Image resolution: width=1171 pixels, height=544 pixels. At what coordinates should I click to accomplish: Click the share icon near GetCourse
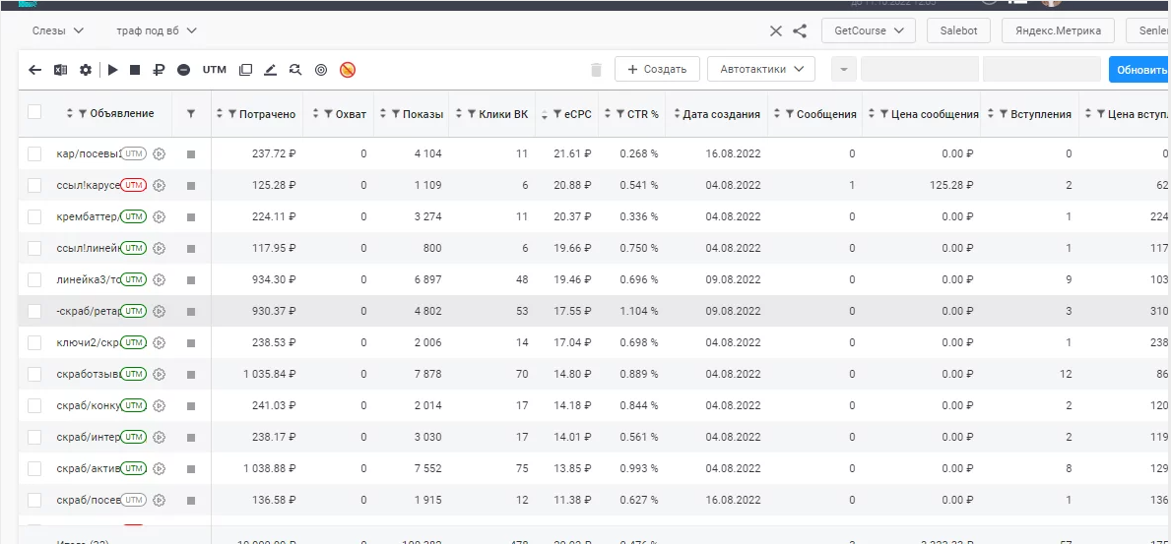tap(800, 30)
